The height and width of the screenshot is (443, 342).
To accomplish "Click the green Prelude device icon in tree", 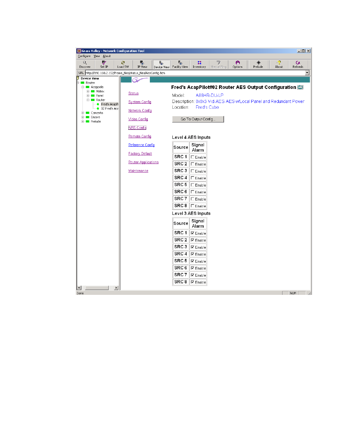I will [87, 122].
